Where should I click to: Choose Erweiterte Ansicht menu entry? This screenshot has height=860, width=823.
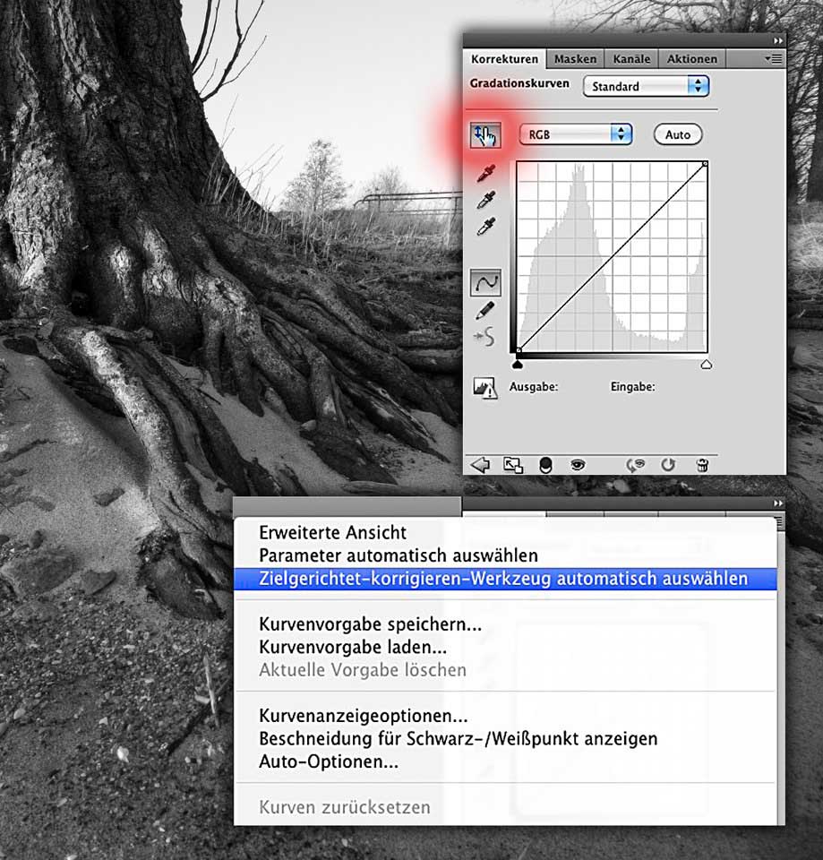coord(505,532)
